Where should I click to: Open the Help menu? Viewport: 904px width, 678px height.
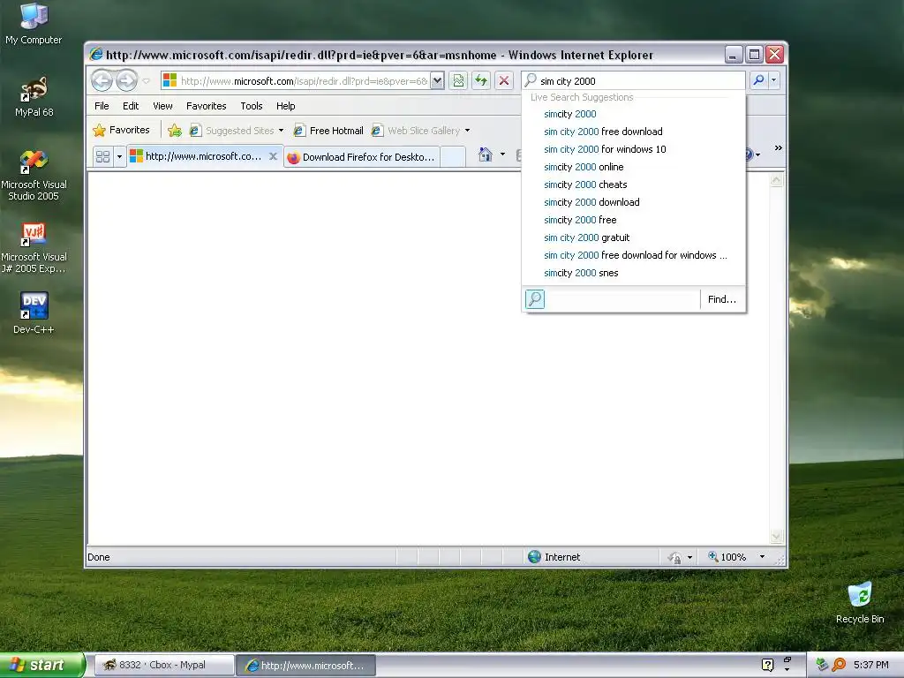coord(285,106)
